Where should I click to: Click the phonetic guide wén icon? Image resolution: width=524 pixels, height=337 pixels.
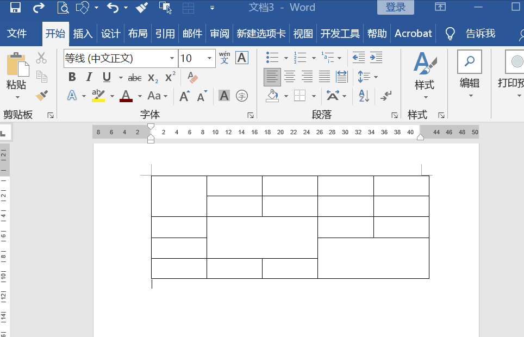coord(224,58)
